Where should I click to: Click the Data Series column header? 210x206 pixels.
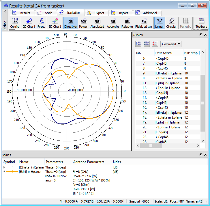tap(163, 53)
